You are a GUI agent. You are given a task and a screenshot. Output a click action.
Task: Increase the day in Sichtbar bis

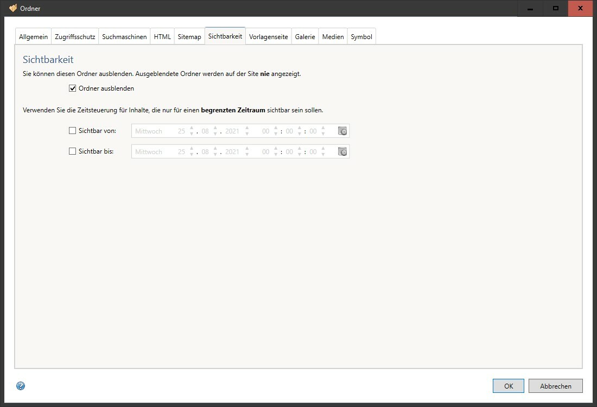(x=192, y=149)
